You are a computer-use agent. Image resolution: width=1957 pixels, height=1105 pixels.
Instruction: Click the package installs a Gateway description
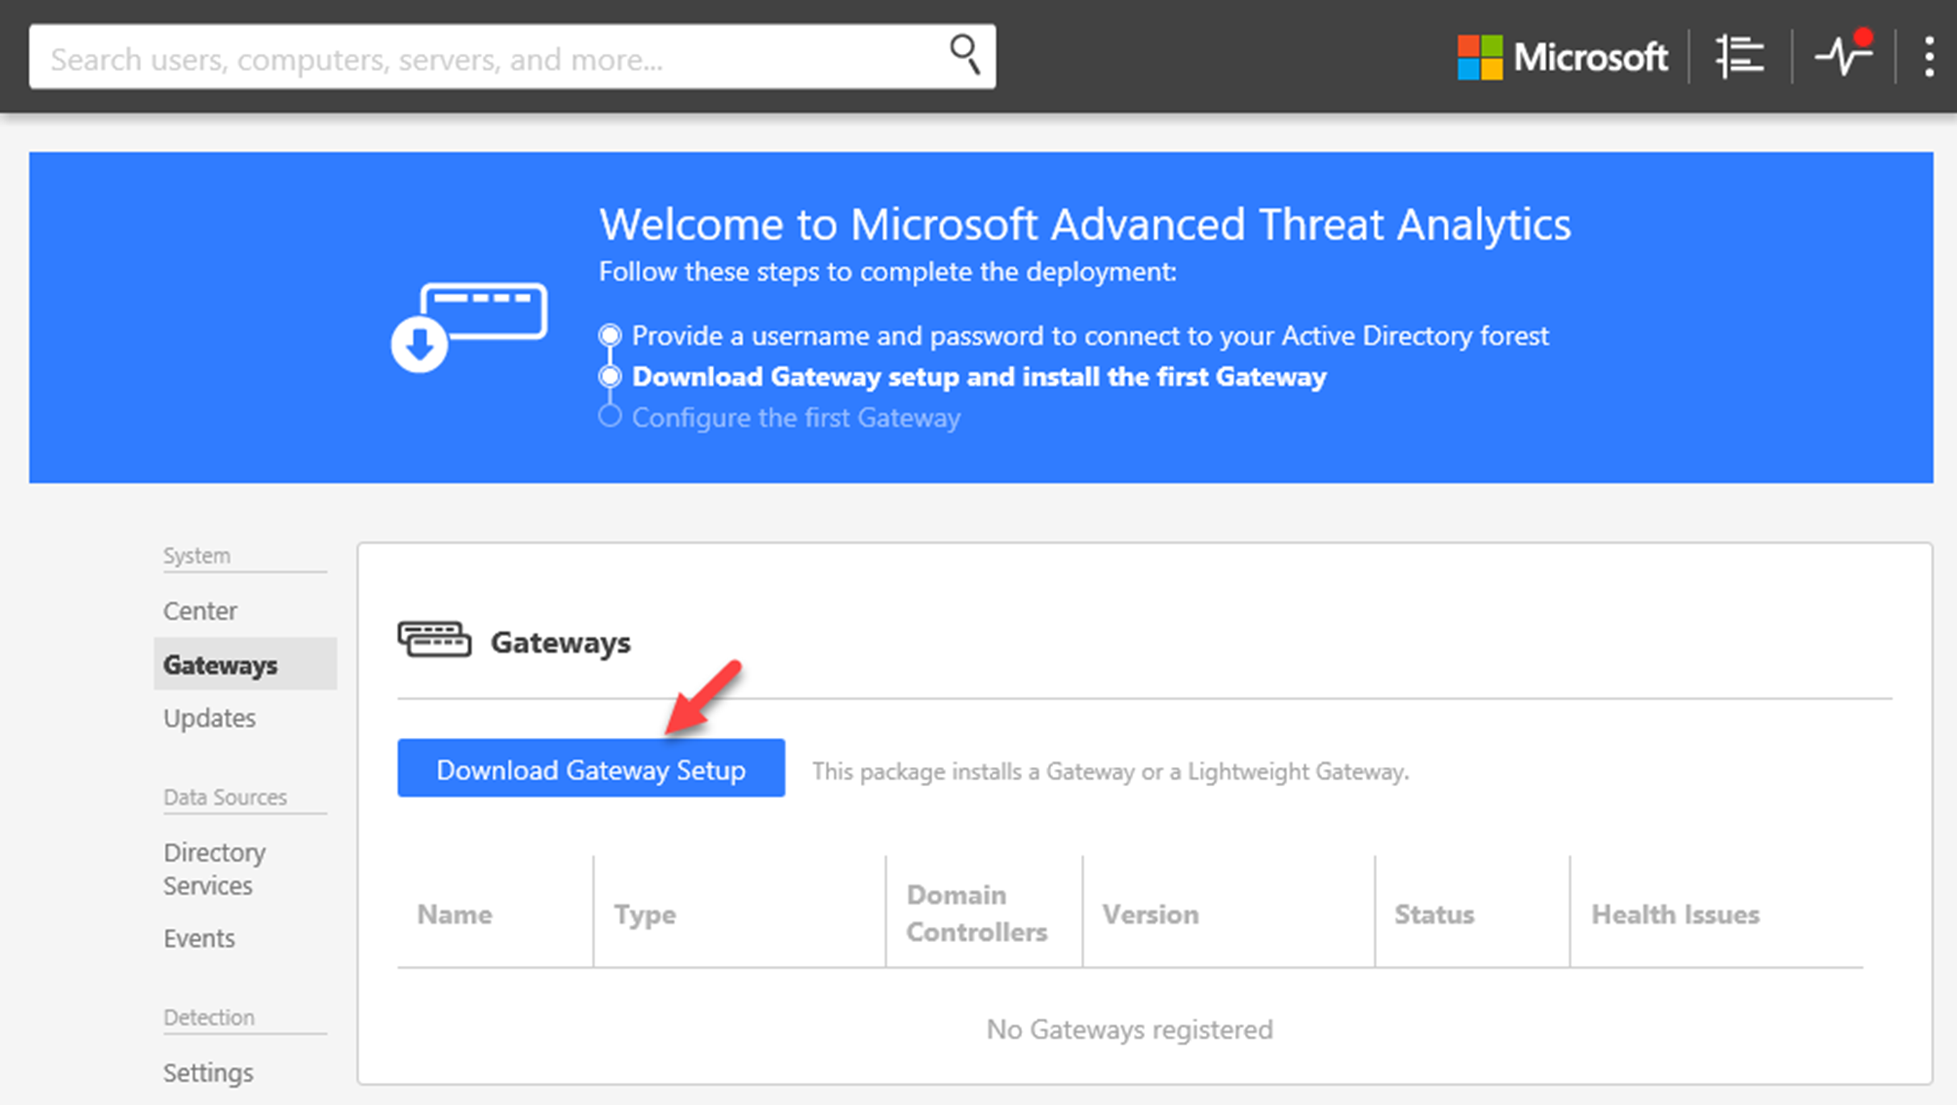pos(1111,771)
